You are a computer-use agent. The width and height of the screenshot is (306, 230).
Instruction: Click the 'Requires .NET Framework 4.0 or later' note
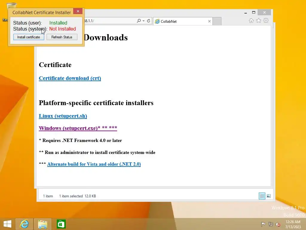click(80, 140)
